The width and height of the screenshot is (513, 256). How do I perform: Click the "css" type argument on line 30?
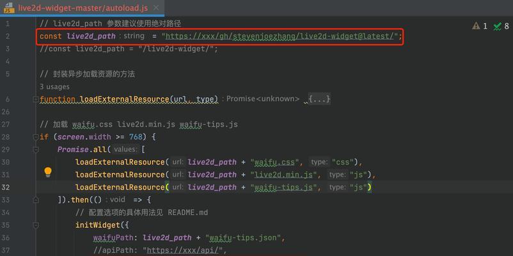coord(343,162)
